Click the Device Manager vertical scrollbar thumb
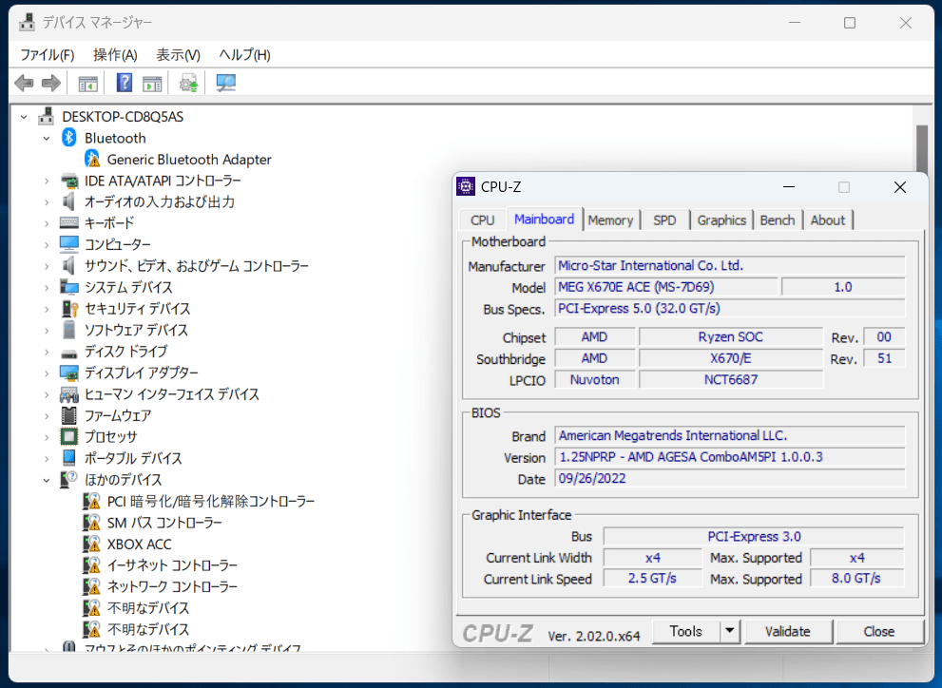This screenshot has width=942, height=688. (922, 150)
